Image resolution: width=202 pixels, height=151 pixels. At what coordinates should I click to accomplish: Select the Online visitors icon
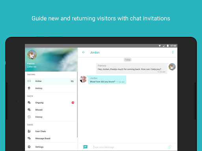pos(29,81)
